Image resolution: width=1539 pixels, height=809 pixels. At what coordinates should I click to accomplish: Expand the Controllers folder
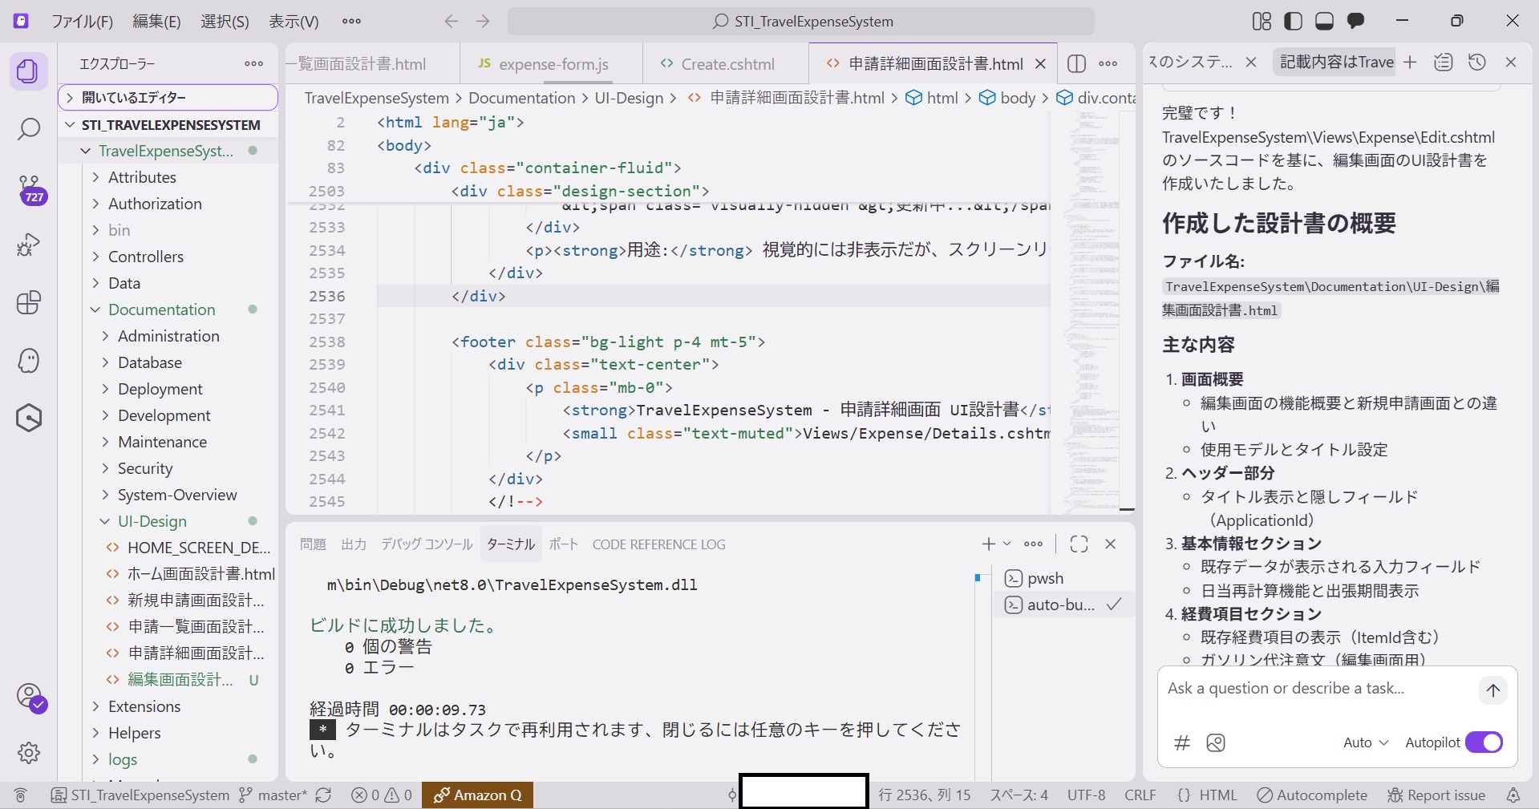pos(145,257)
